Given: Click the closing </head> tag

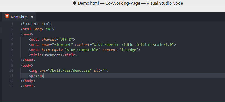Looking at the screenshot, I should click(28, 60).
